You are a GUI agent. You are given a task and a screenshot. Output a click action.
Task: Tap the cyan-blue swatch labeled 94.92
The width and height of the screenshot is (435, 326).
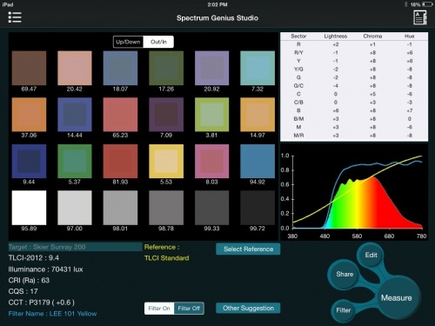258,161
